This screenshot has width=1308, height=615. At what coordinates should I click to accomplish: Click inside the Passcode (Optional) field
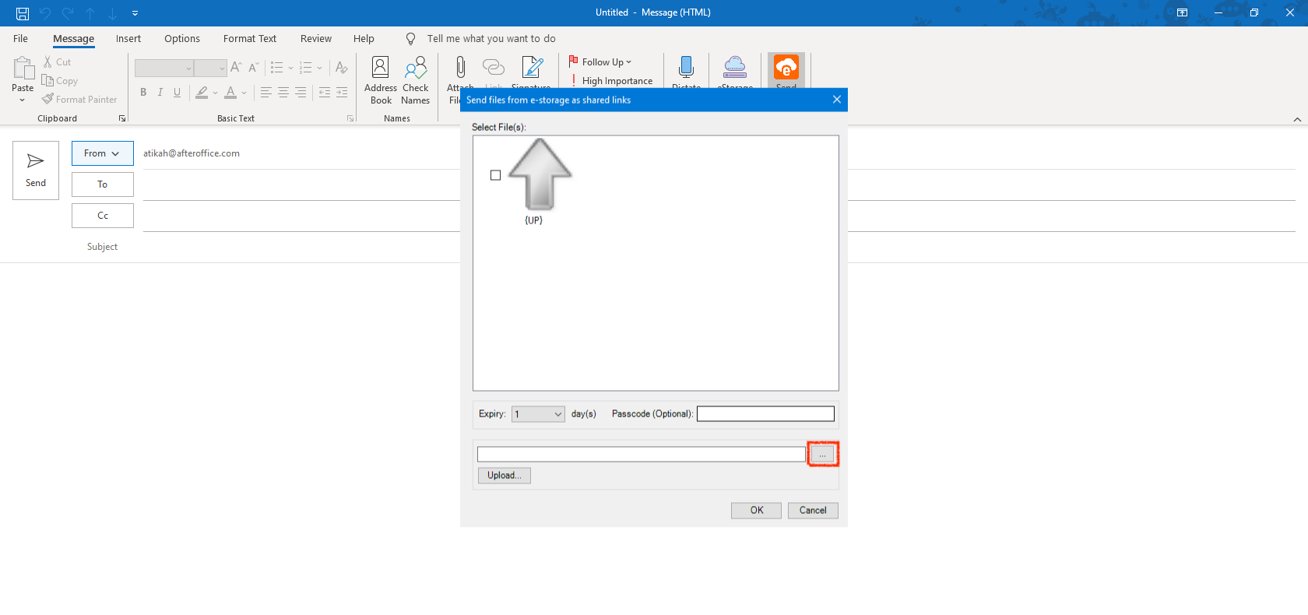[765, 414]
